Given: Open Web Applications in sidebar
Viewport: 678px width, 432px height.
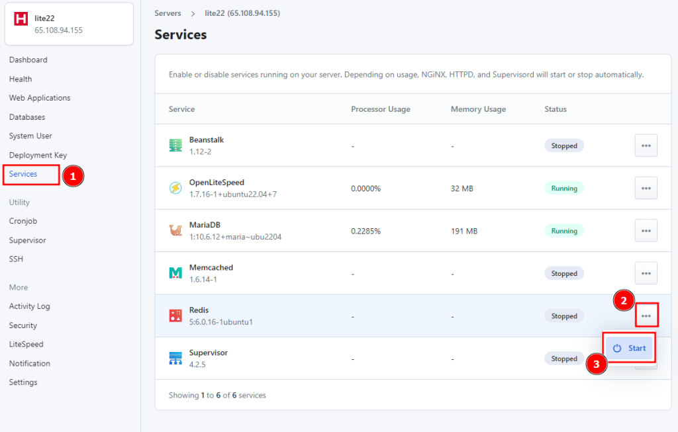Looking at the screenshot, I should [40, 98].
